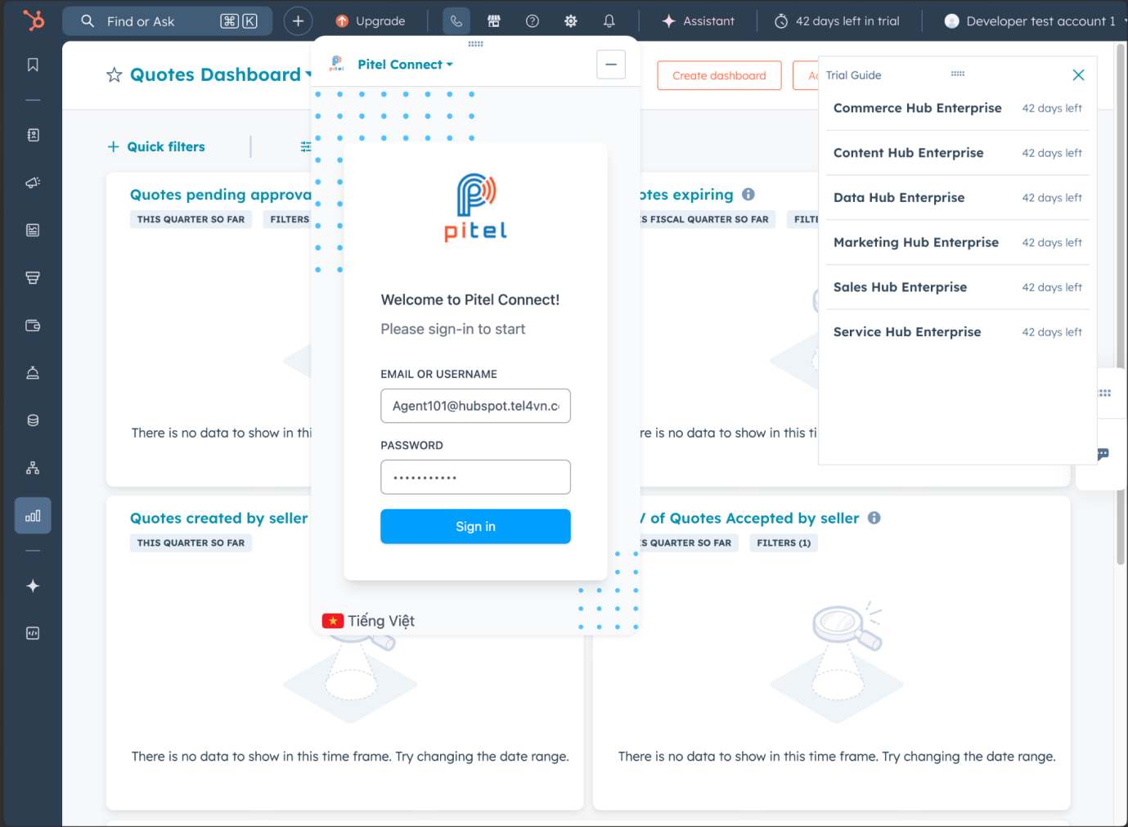Screen dimensions: 1128x827
Task: Open the Settings gear icon
Action: [571, 21]
